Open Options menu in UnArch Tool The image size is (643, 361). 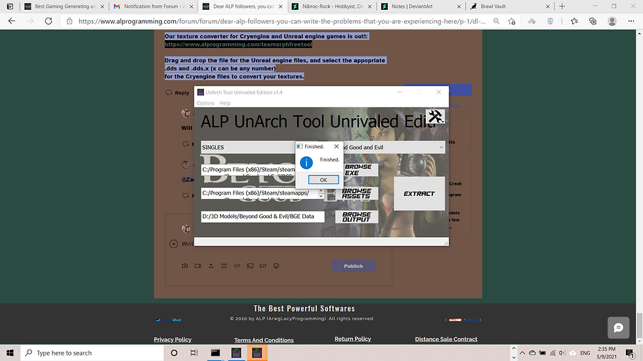click(x=205, y=103)
